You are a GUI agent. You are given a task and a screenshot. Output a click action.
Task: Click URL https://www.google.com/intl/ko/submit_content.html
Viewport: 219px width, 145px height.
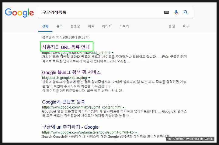pos(82,107)
